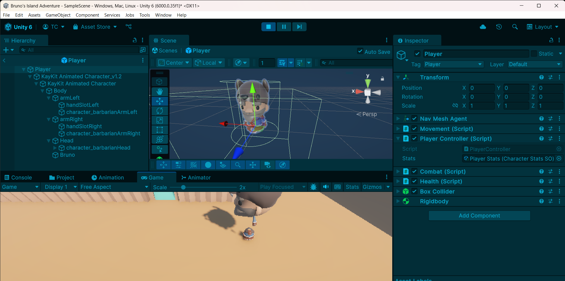The width and height of the screenshot is (565, 281).
Task: Toggle the Auto Save checkbox
Action: pos(360,51)
